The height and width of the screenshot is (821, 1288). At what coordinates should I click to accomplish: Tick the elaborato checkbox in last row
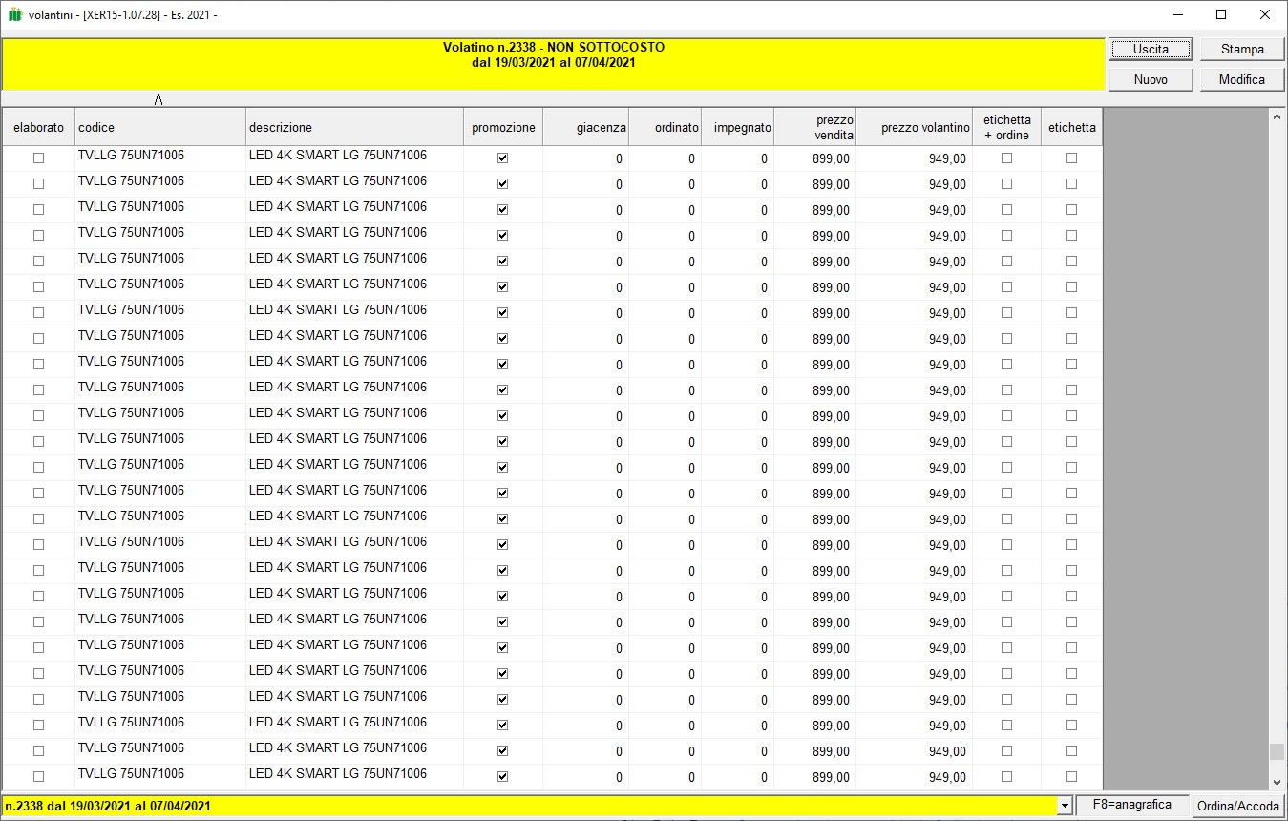pyautogui.click(x=38, y=777)
